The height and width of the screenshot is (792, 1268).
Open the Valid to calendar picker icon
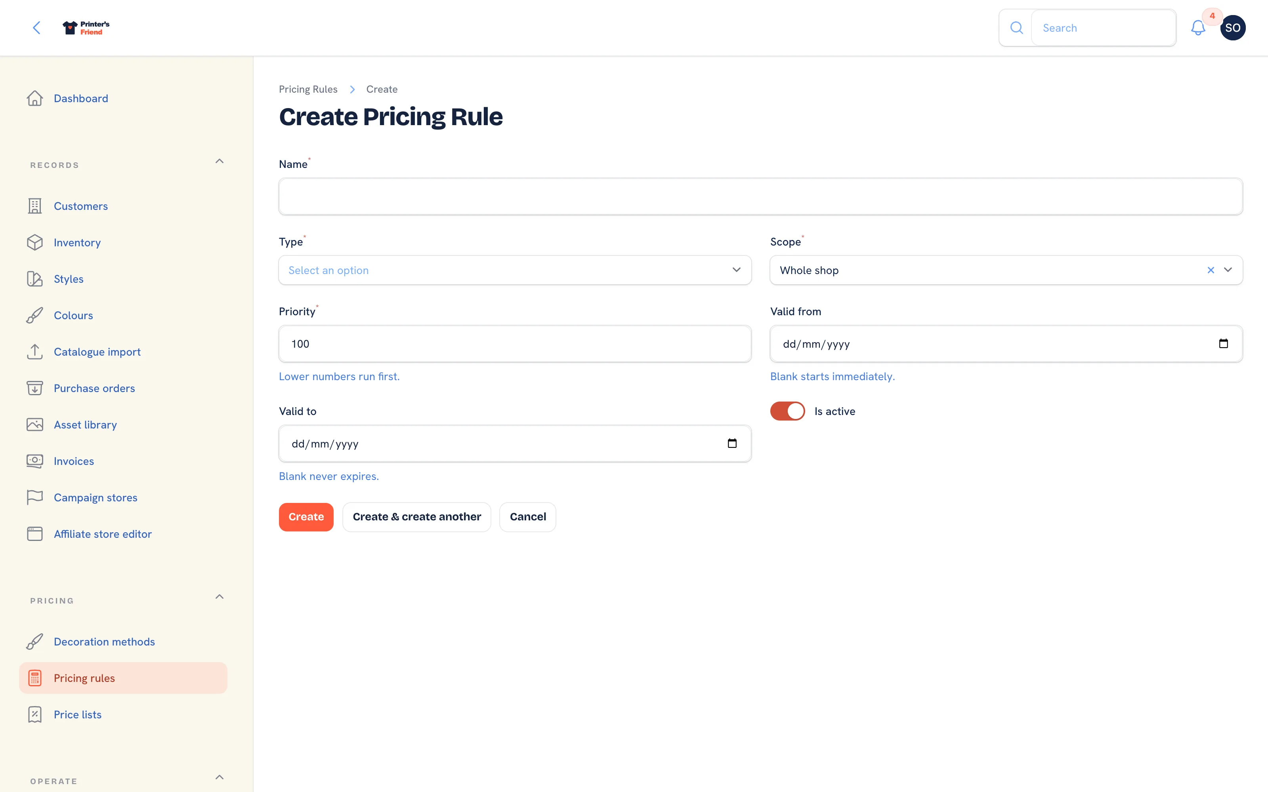[x=732, y=444]
